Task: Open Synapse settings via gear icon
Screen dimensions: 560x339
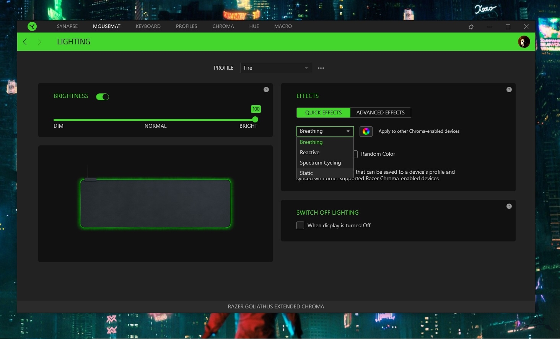Action: (x=471, y=26)
